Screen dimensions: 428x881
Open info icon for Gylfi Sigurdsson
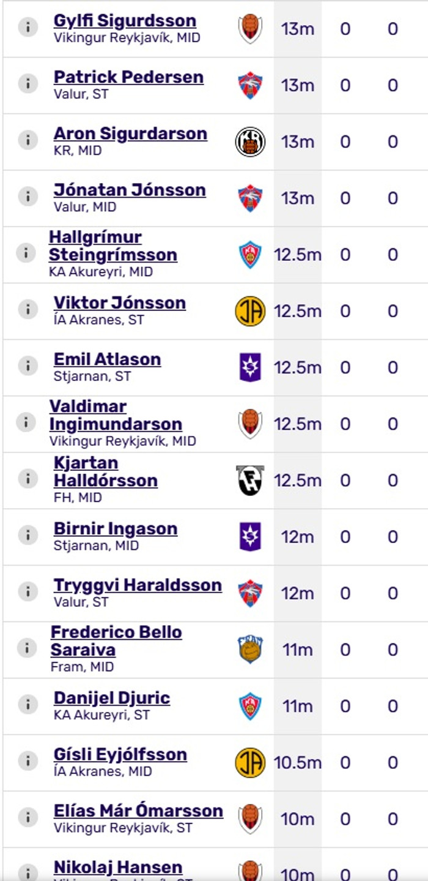point(28,28)
